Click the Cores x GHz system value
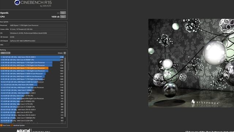The width and height of the screenshot is (234, 132). point(38,29)
